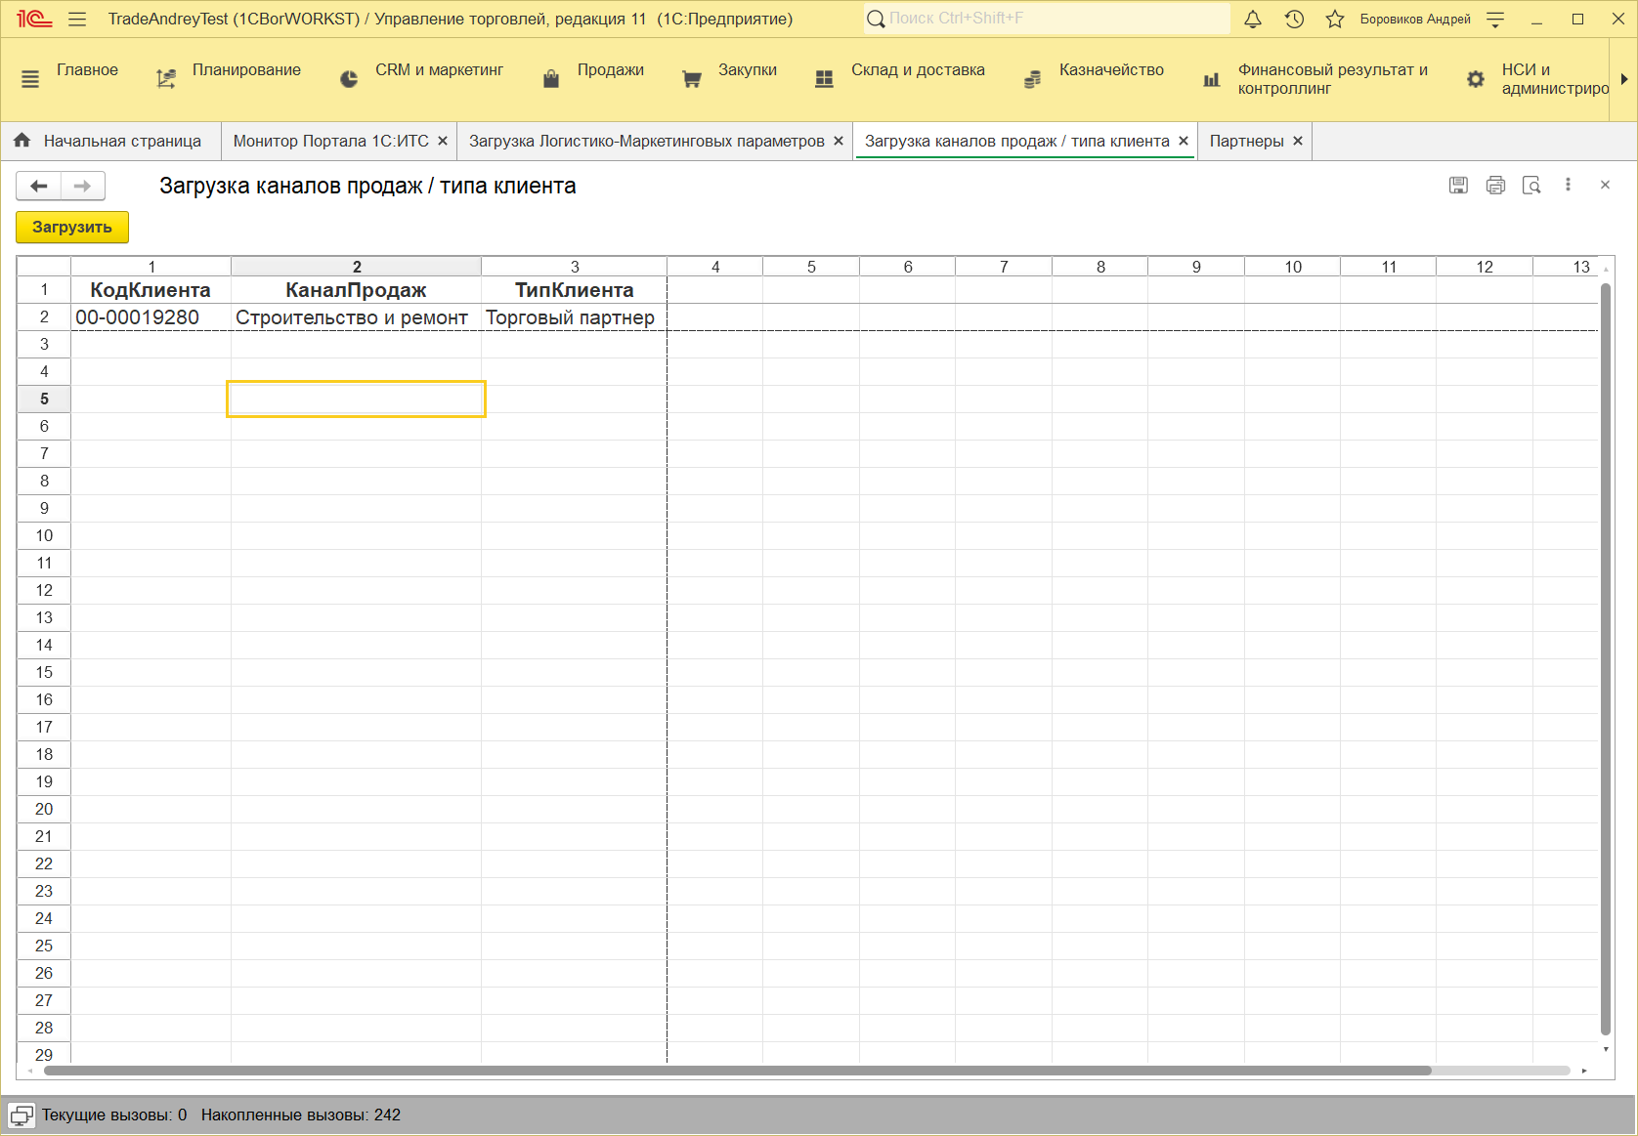This screenshot has height=1136, width=1638.
Task: Open the Казначейство section
Action: pyautogui.click(x=1110, y=70)
